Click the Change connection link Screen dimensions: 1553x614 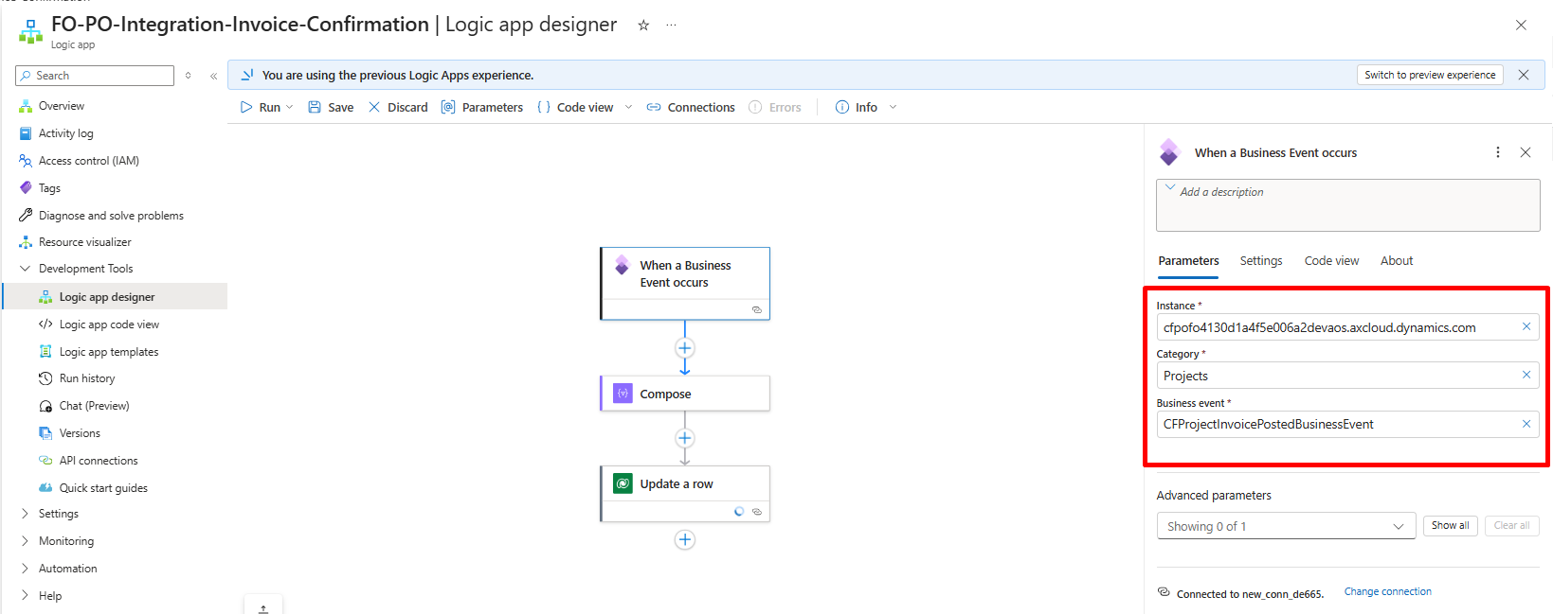tap(1387, 591)
